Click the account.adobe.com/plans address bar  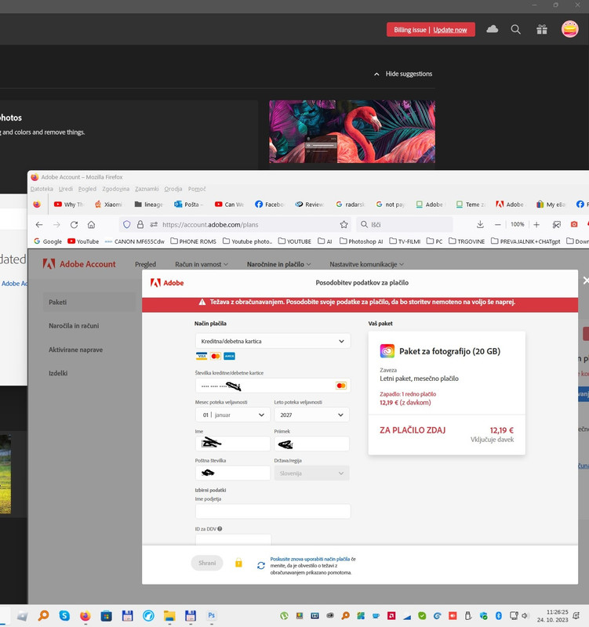pos(235,225)
